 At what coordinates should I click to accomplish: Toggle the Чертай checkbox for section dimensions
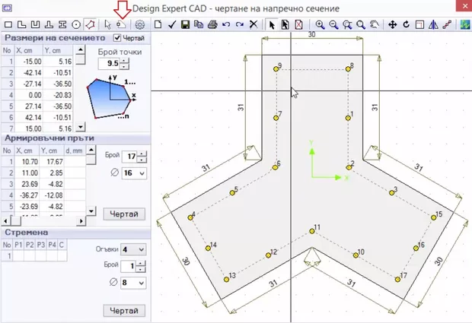pos(116,38)
